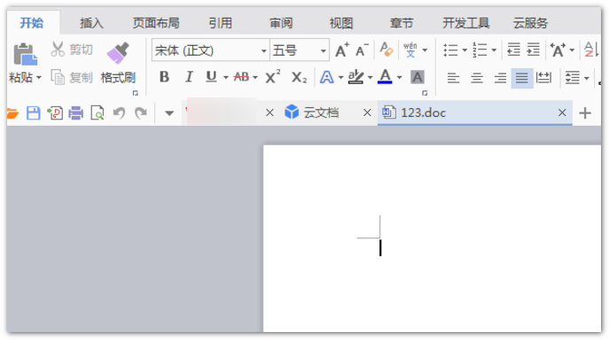Open the 插入 ribbon tab
The height and width of the screenshot is (340, 609).
[x=91, y=23]
